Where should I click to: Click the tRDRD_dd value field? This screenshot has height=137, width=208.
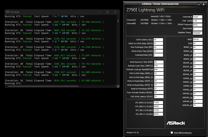[x=198, y=59]
